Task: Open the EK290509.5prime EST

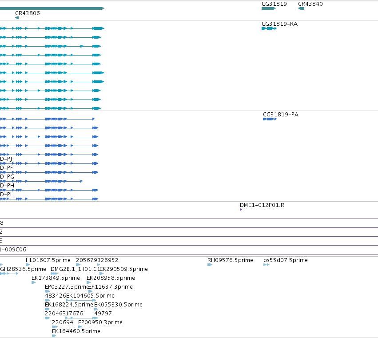Action: pyautogui.click(x=101, y=274)
